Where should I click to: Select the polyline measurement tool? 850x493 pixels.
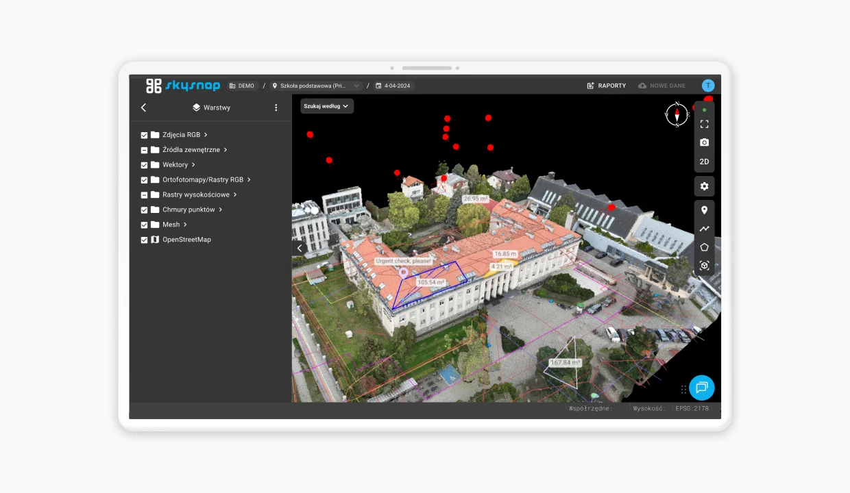coord(704,229)
